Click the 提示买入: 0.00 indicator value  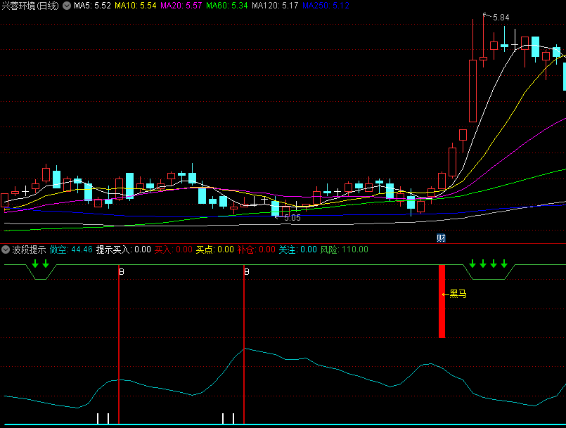(124, 249)
